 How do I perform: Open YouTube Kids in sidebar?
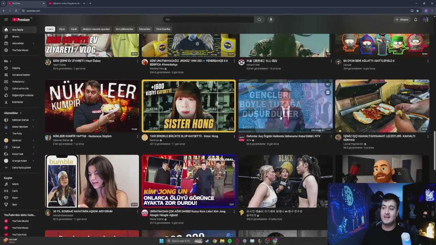pos(19,235)
